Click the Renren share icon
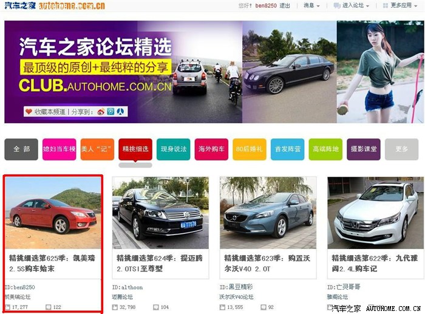The height and width of the screenshot is (314, 425). click(x=120, y=112)
